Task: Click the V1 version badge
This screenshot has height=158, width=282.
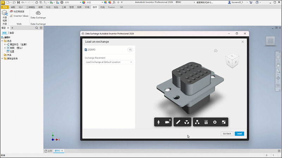Action: (x=130, y=50)
